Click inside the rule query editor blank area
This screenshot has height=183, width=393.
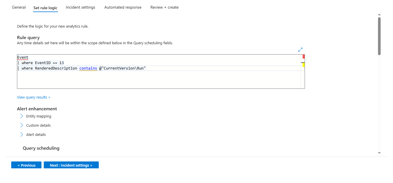tap(158, 80)
